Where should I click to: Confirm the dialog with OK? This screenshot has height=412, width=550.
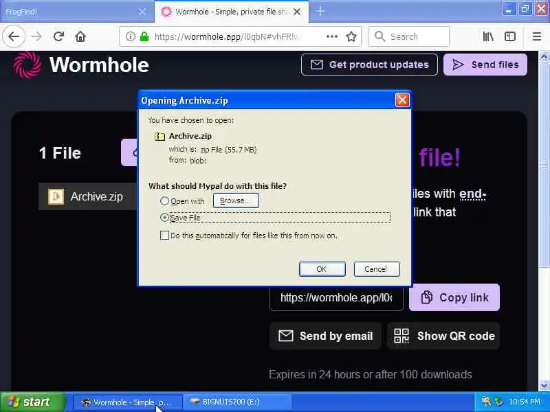coord(322,269)
